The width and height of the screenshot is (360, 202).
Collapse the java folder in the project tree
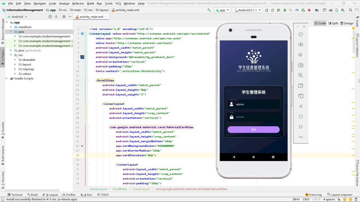click(10, 32)
